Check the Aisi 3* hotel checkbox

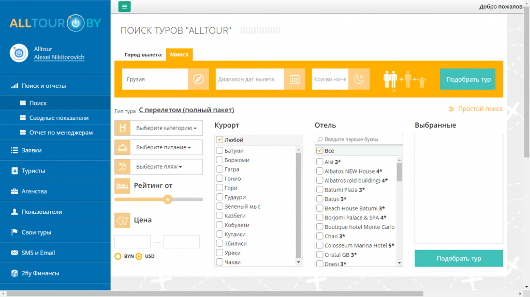tap(319, 162)
